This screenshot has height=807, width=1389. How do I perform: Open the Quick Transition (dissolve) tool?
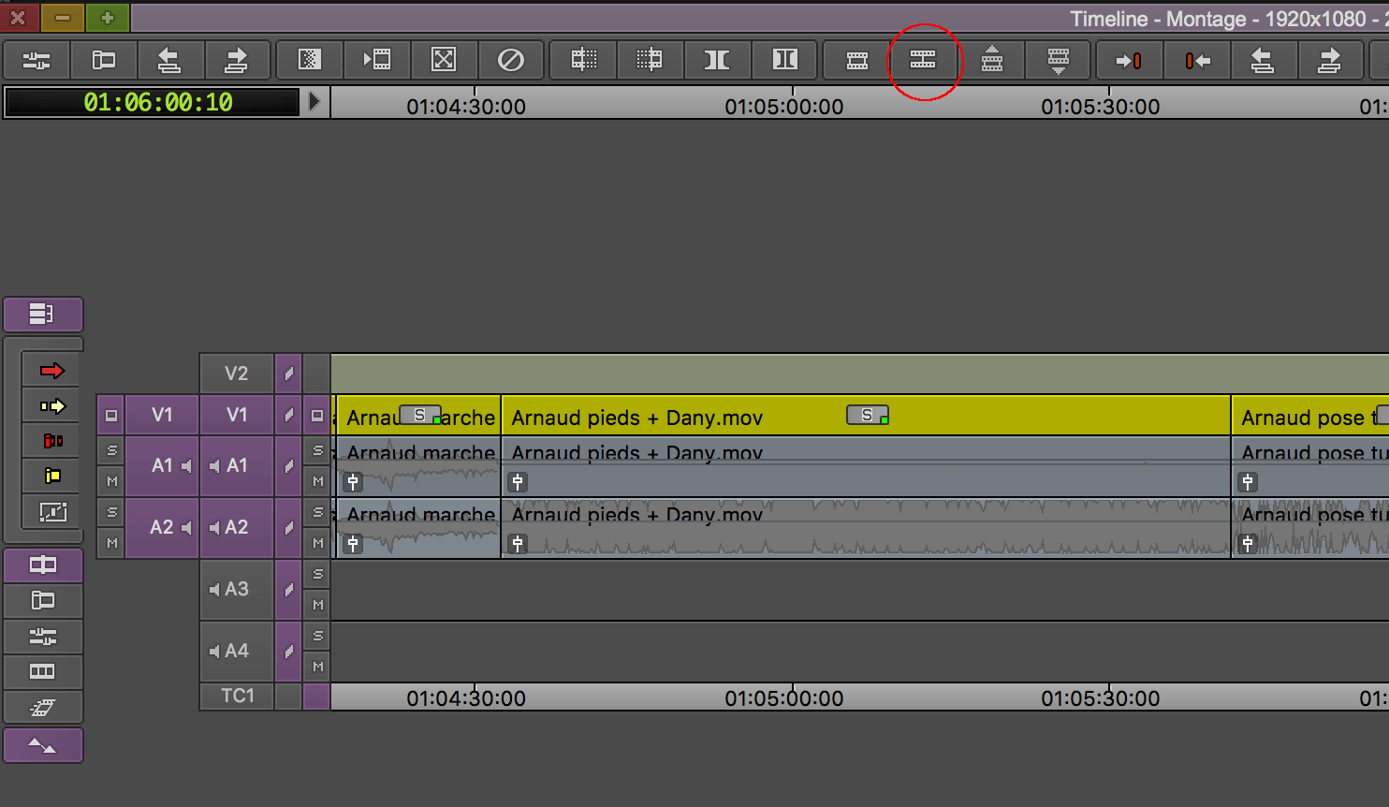pyautogui.click(x=309, y=60)
